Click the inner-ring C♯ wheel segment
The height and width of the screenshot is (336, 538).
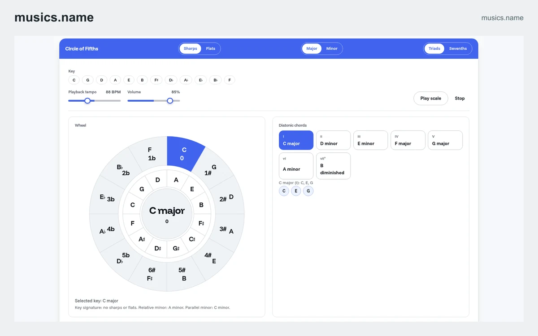click(192, 239)
